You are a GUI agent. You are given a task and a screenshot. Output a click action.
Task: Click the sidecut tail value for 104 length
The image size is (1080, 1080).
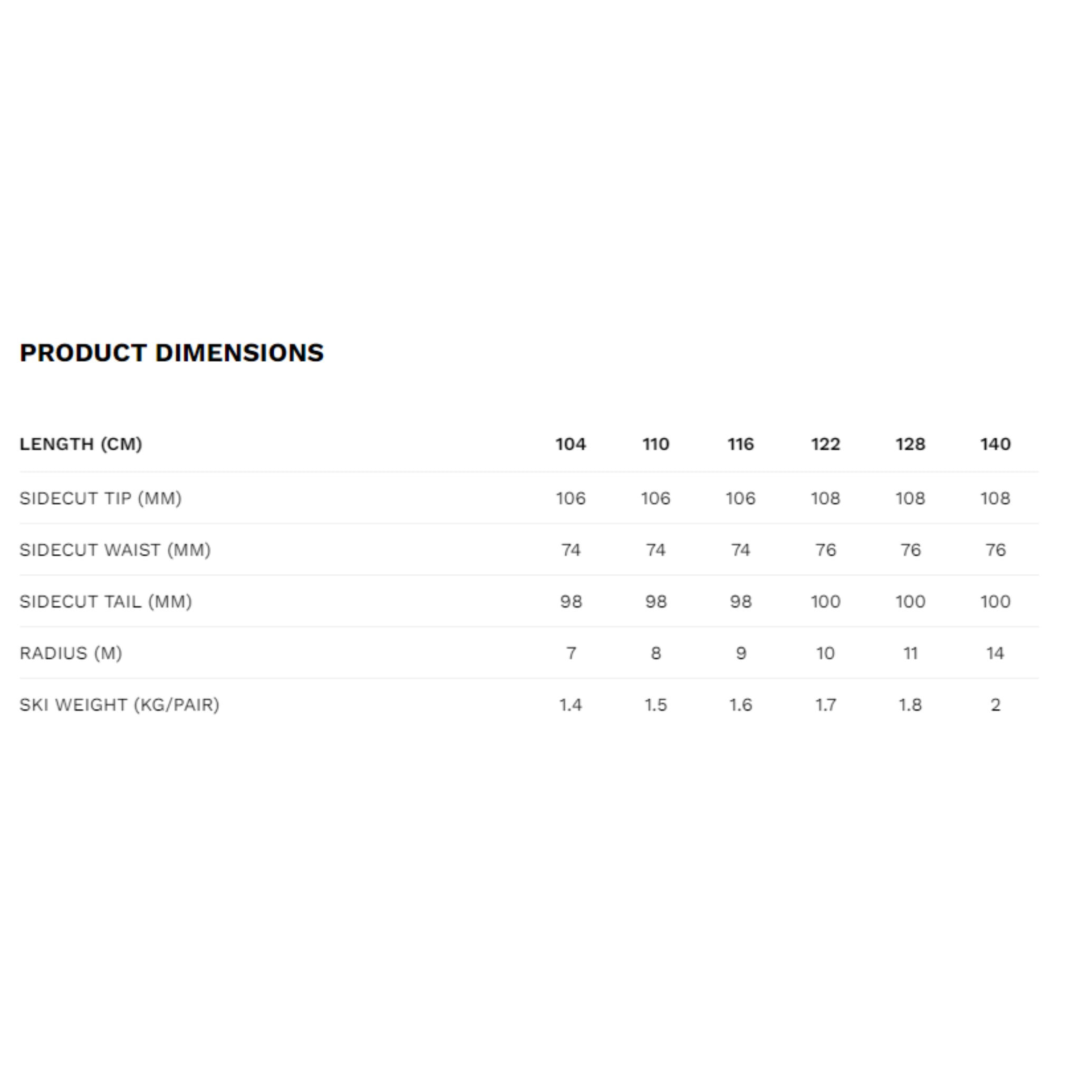[570, 602]
